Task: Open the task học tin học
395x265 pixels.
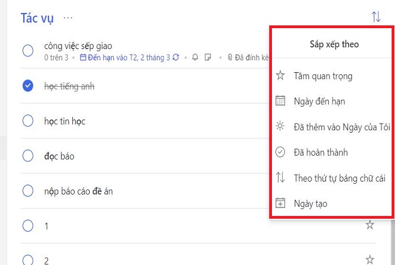Action: pos(65,121)
